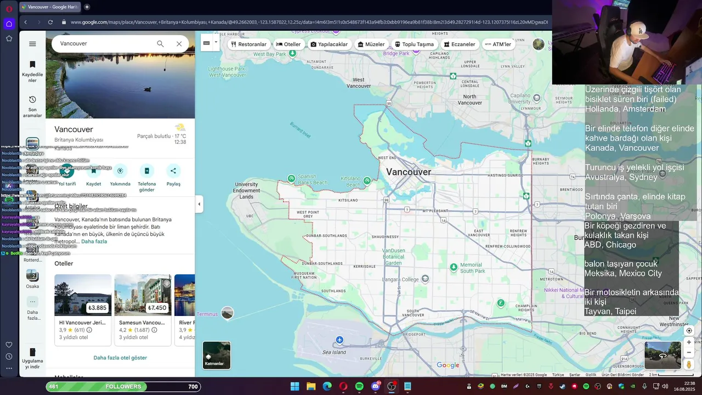This screenshot has width=702, height=395.
Task: Filter map by Oteller
Action: [x=288, y=44]
